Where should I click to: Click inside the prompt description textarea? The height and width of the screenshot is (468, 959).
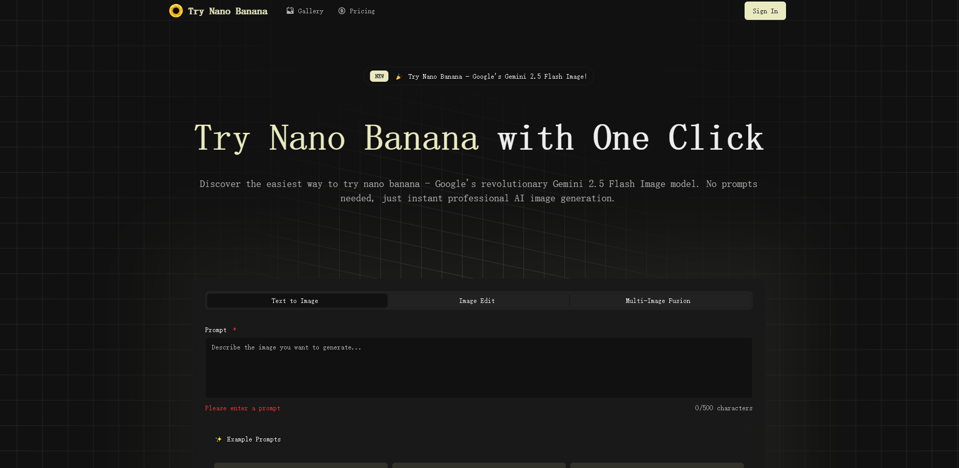478,367
